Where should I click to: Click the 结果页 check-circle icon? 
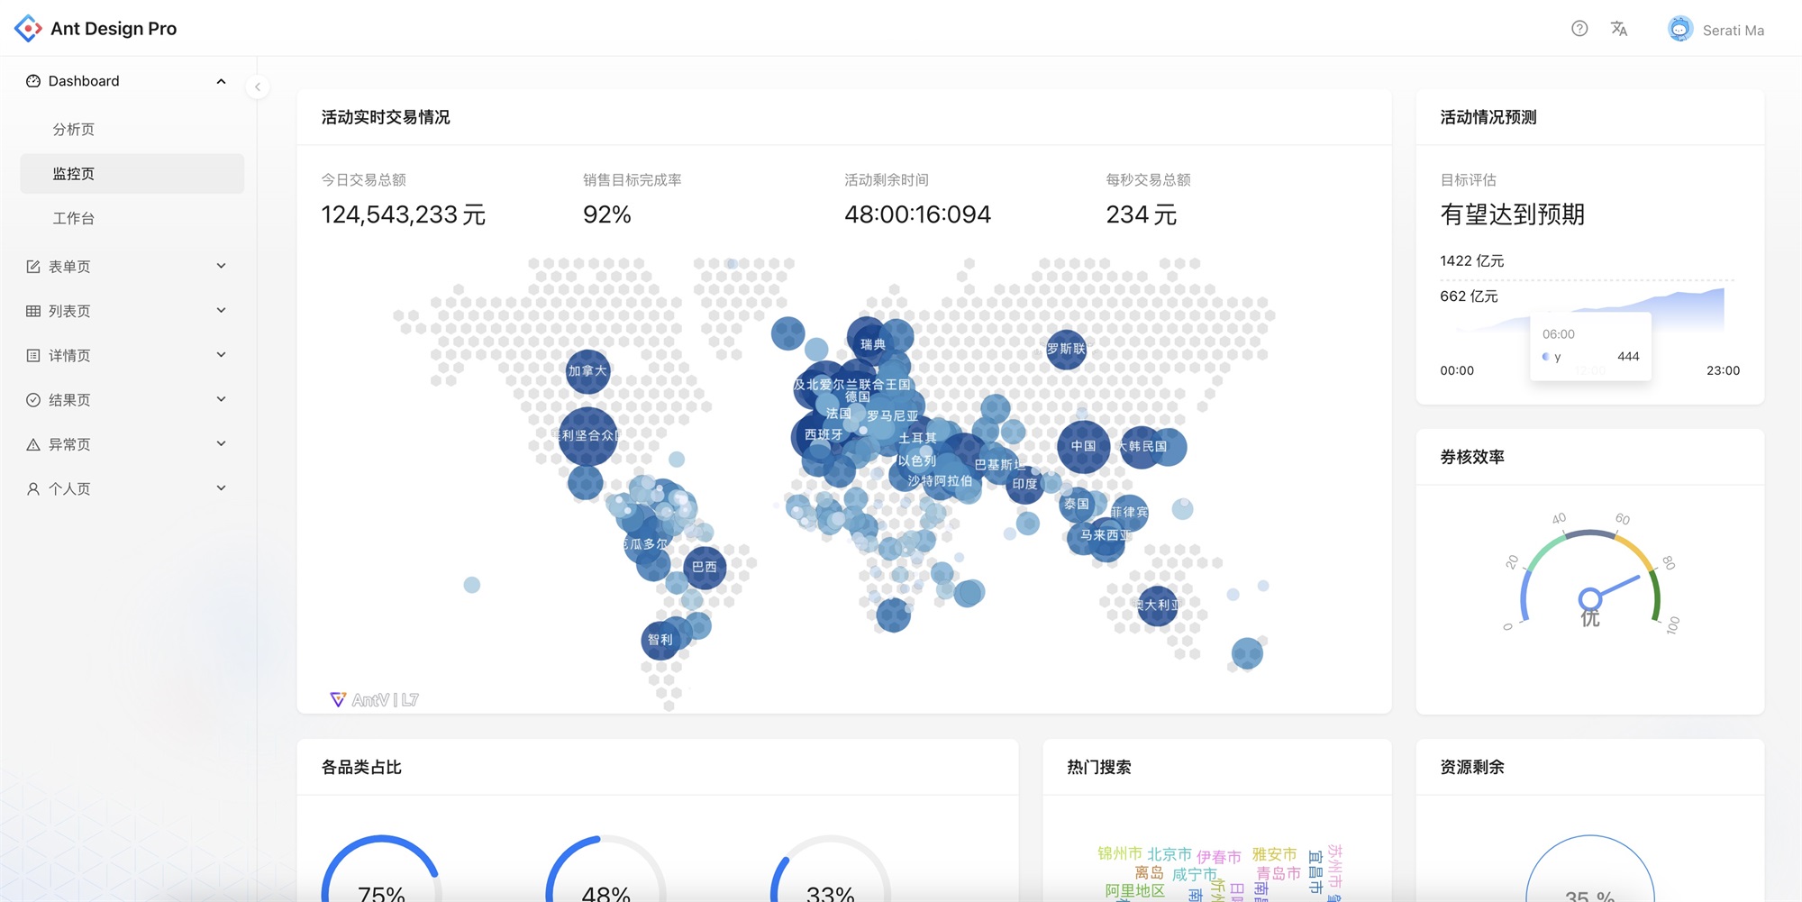(x=33, y=400)
